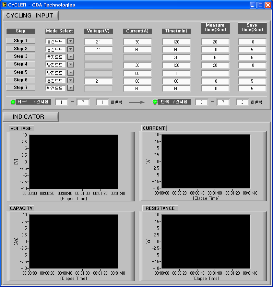Click the Measure Time(Sec) column header
The width and height of the screenshot is (273, 287).
tap(215, 28)
